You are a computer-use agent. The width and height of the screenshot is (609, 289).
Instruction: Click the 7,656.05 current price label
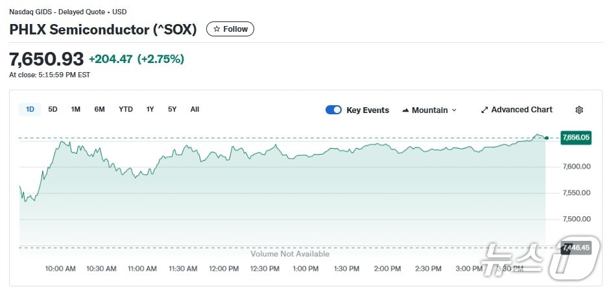pos(575,138)
